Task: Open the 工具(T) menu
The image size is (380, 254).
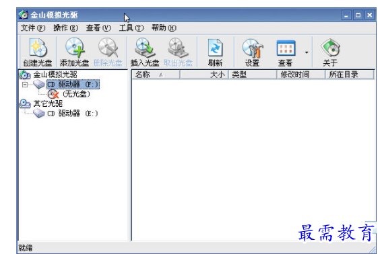Action: coord(131,28)
